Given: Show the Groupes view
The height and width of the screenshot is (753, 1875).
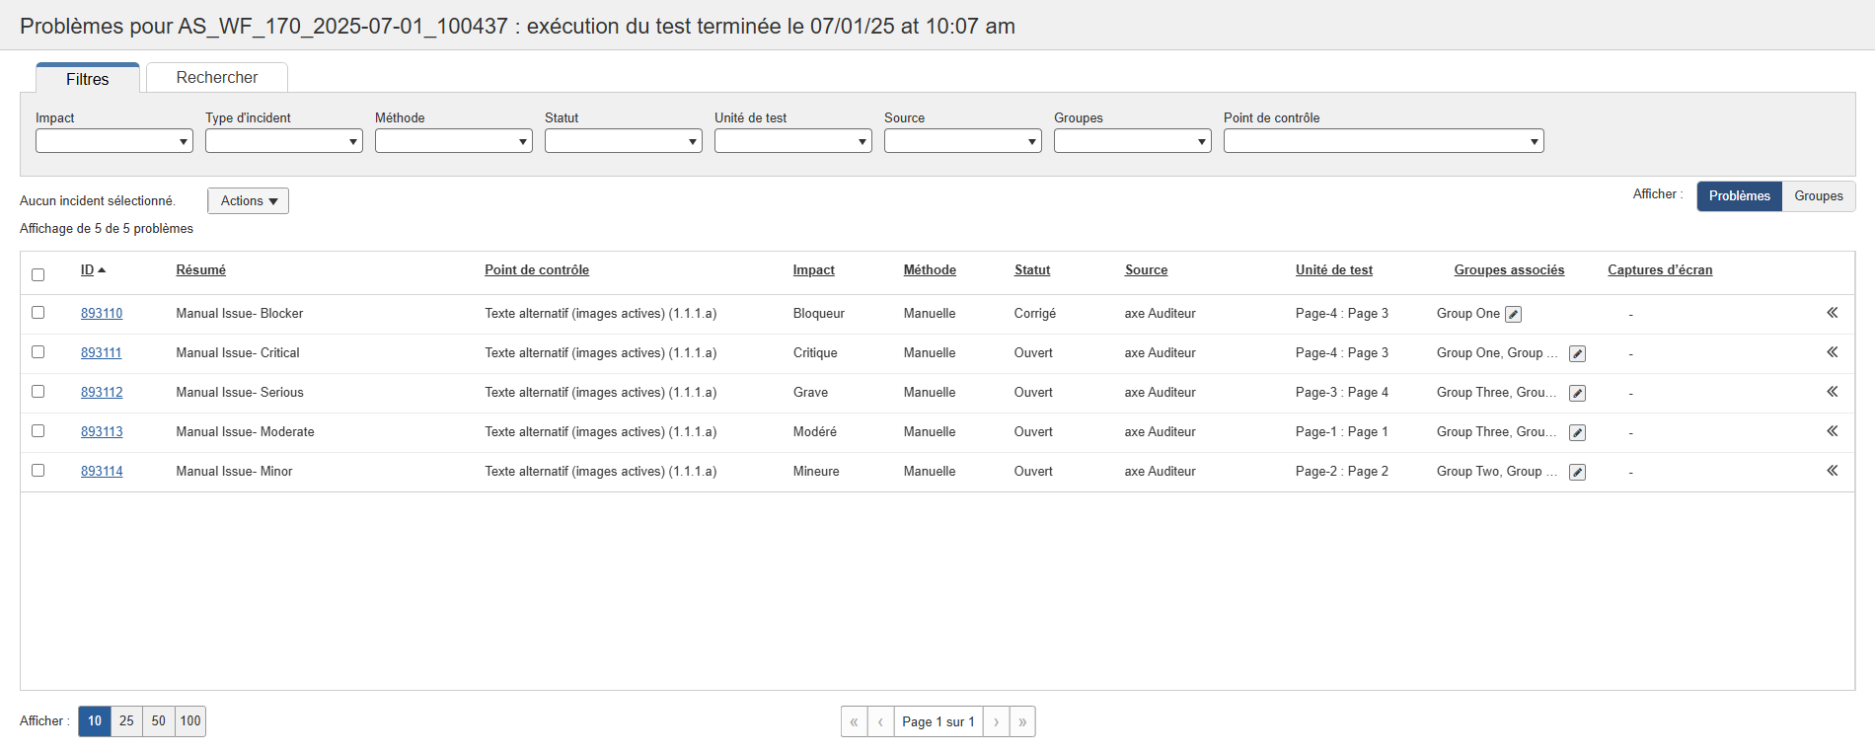Looking at the screenshot, I should click(1818, 195).
